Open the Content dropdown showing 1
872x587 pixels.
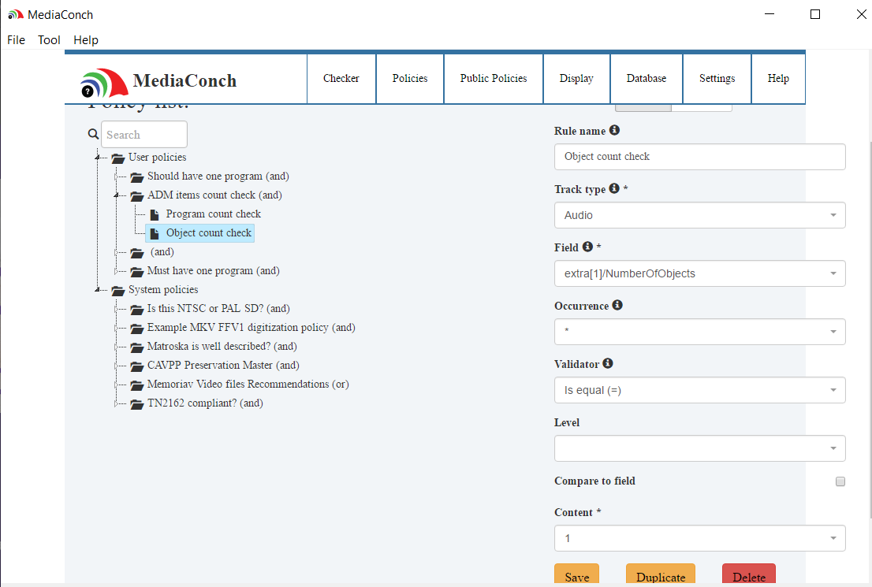pos(699,538)
